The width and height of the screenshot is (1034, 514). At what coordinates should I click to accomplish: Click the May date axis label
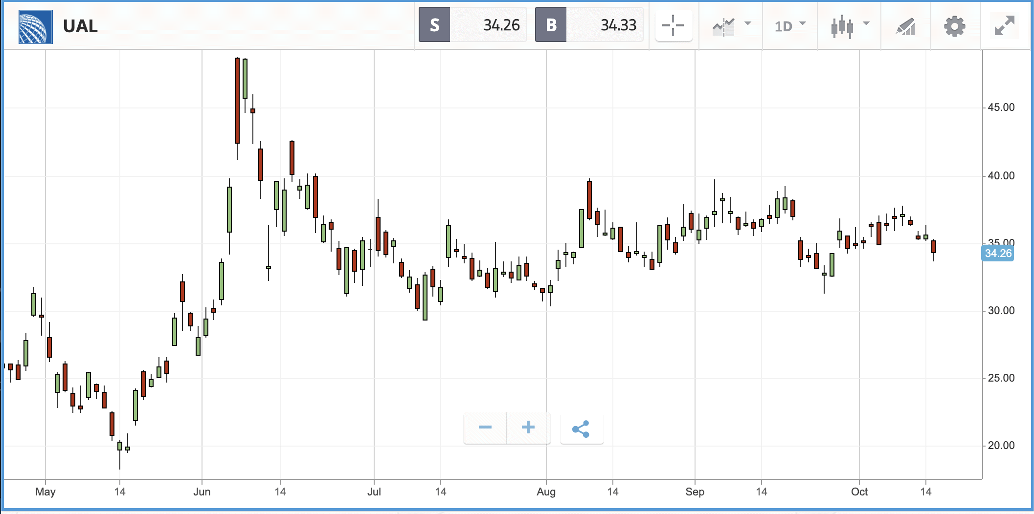[x=45, y=492]
